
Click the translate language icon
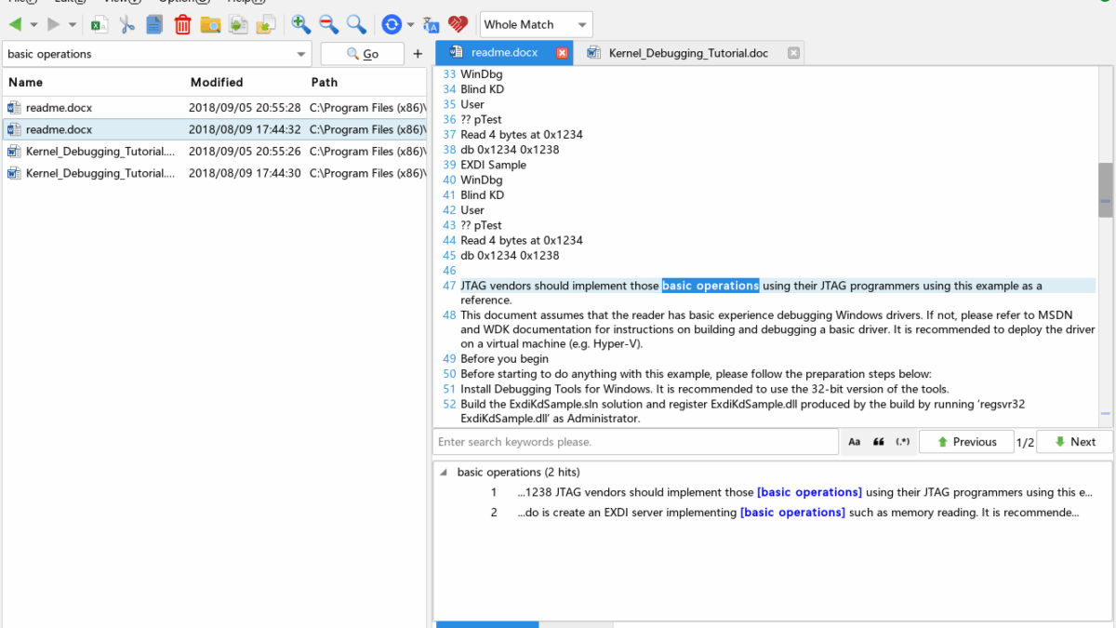pyautogui.click(x=431, y=24)
